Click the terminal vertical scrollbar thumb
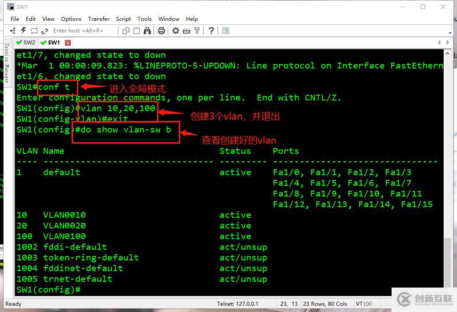Image resolution: width=457 pixels, height=312 pixels. (x=447, y=262)
